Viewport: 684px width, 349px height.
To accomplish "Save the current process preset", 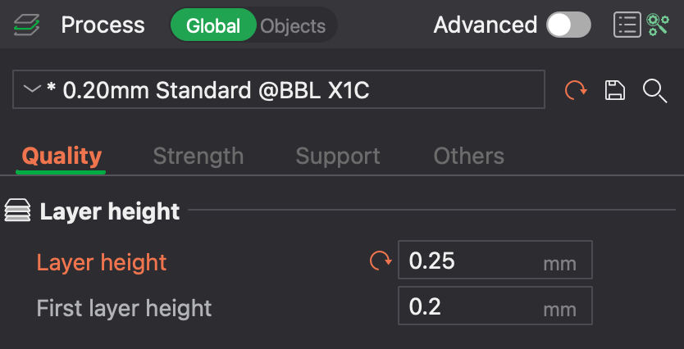I will coord(615,90).
